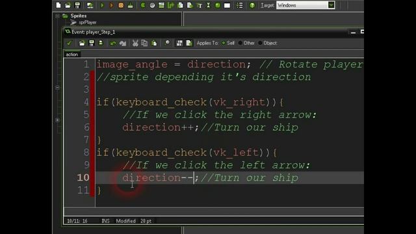
Task: Open the Target platform Windows dropdown
Action: 305,5
